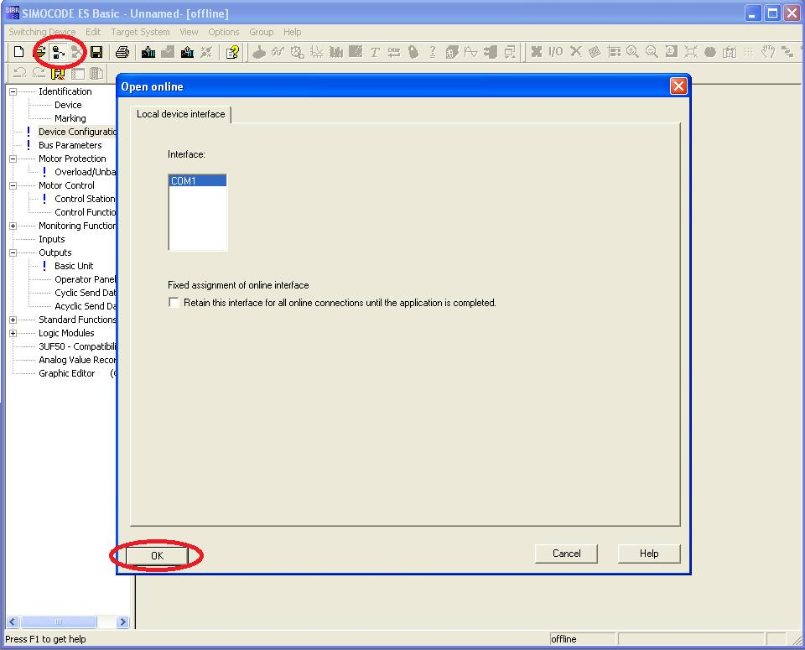Click the SIMOCODE ES title bar app icon
The image size is (805, 650).
[x=13, y=13]
